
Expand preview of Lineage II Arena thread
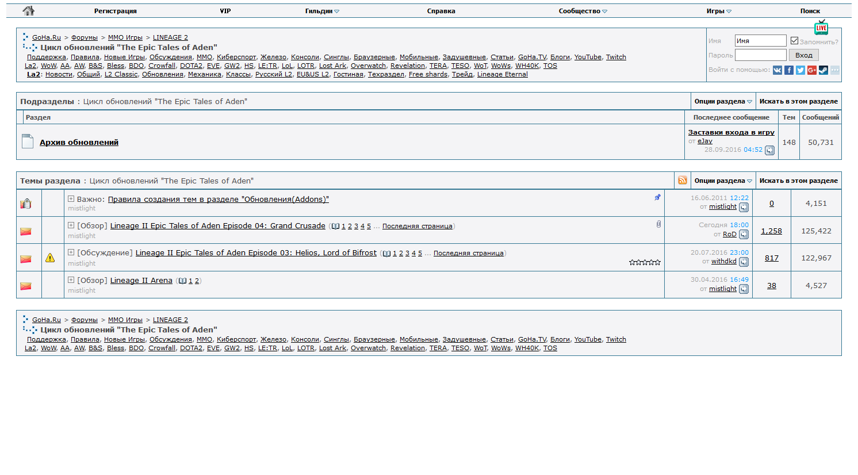pyautogui.click(x=71, y=280)
